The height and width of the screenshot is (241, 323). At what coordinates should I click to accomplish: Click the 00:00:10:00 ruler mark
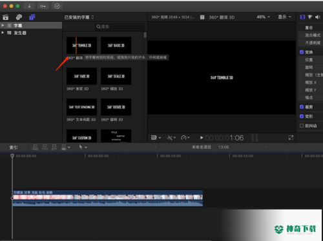point(171,156)
